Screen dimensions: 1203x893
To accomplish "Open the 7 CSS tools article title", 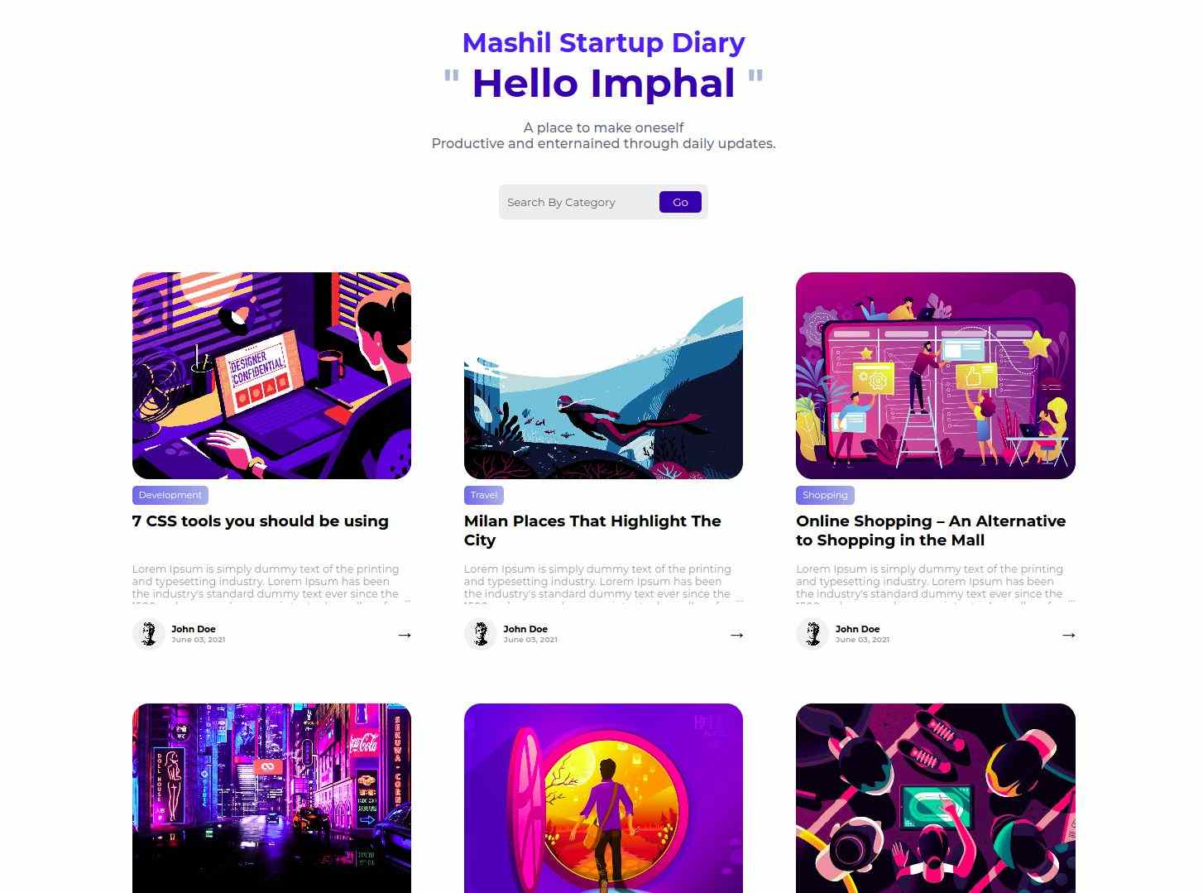I will [260, 521].
